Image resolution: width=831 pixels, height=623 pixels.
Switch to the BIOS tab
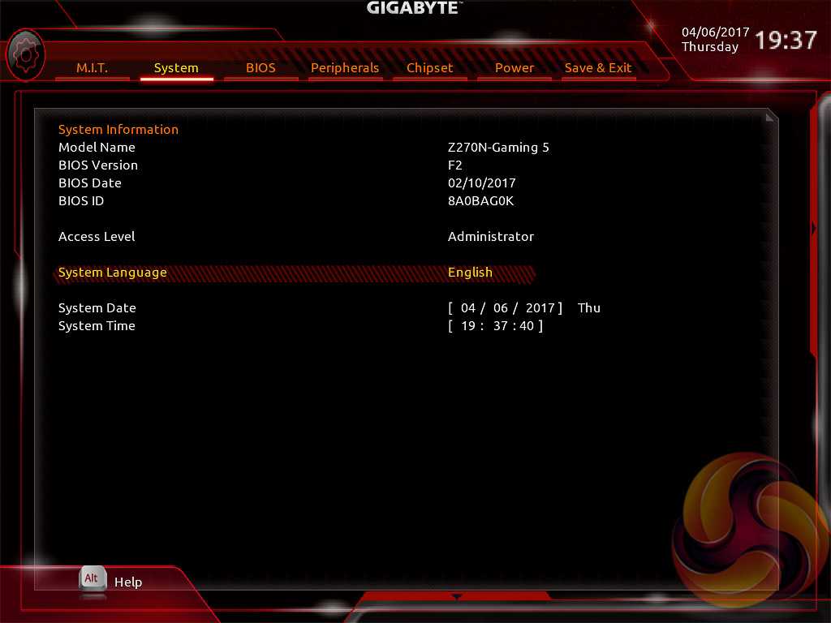tap(260, 68)
